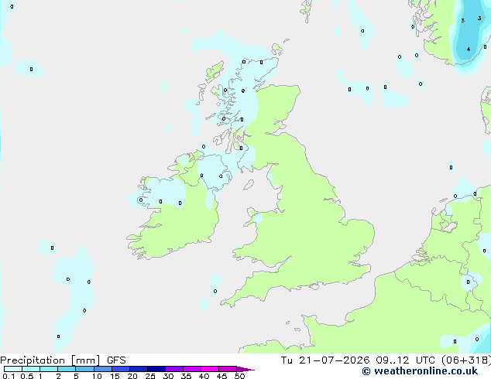Image resolution: width=491 pixels, height=379 pixels.
Task: Pick the 15–20 mm blue legend swatch
Action: [x=121, y=369]
